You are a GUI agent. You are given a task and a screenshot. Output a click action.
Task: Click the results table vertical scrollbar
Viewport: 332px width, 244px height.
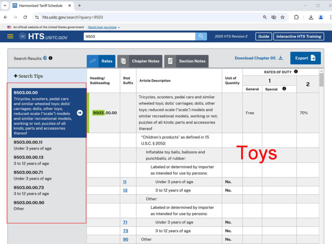click(322, 79)
